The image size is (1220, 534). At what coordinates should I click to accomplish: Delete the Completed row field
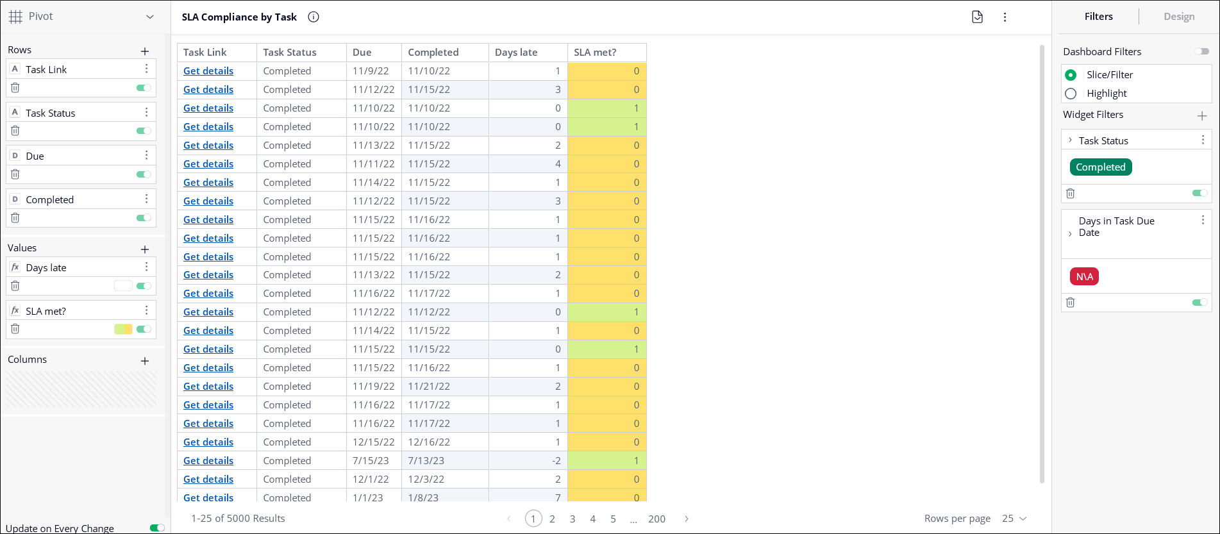15,218
